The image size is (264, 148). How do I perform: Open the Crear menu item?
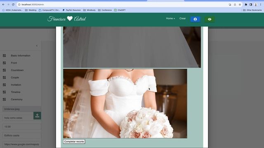(x=182, y=18)
